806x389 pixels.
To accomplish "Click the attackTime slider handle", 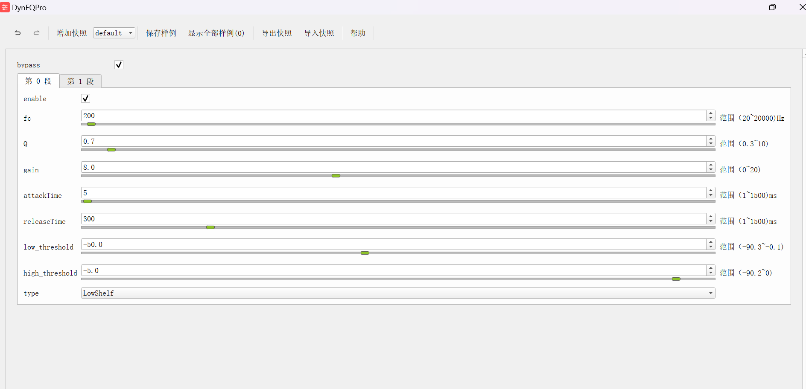I will (x=88, y=201).
